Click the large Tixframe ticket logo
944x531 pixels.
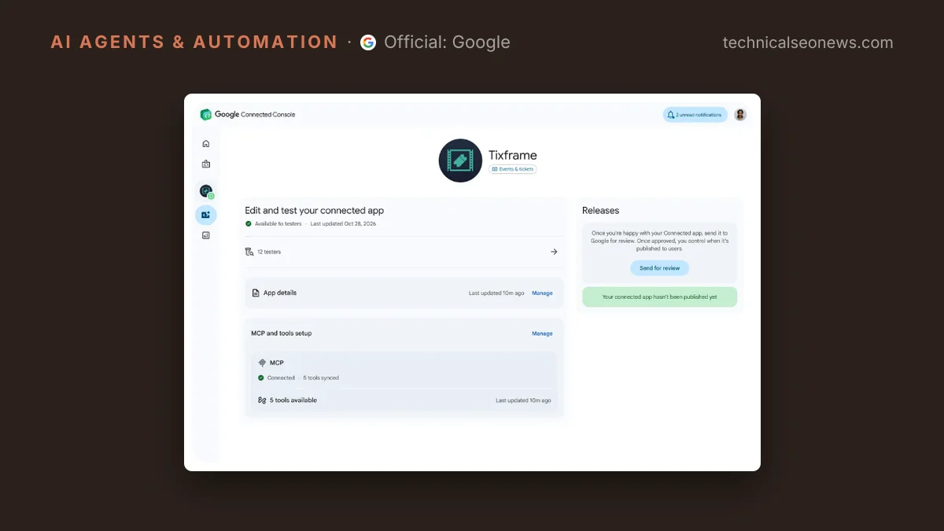click(x=460, y=160)
